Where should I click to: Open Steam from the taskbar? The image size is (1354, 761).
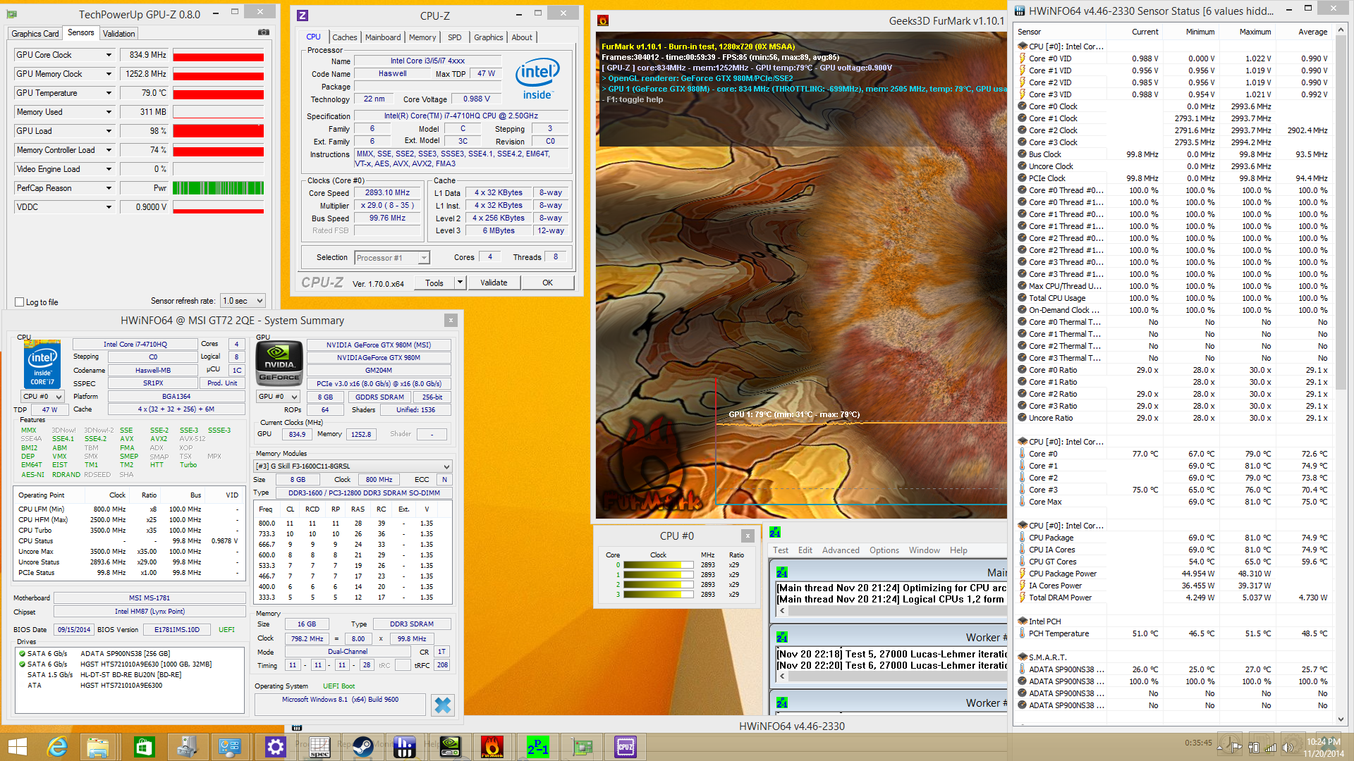(x=363, y=747)
